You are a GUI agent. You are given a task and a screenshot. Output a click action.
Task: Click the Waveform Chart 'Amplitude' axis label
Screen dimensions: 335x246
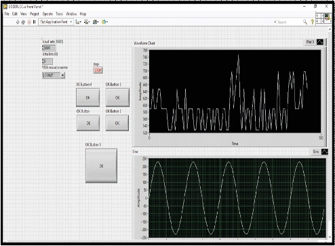[x=140, y=91]
